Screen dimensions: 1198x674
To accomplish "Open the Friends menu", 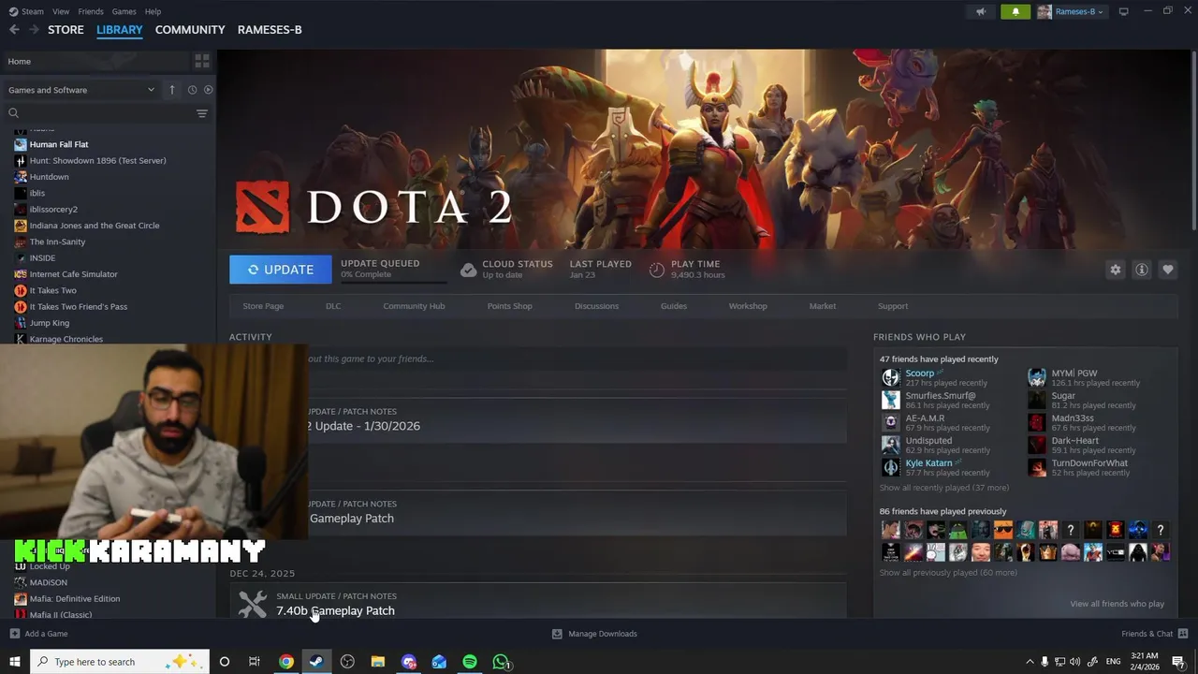I will (91, 11).
